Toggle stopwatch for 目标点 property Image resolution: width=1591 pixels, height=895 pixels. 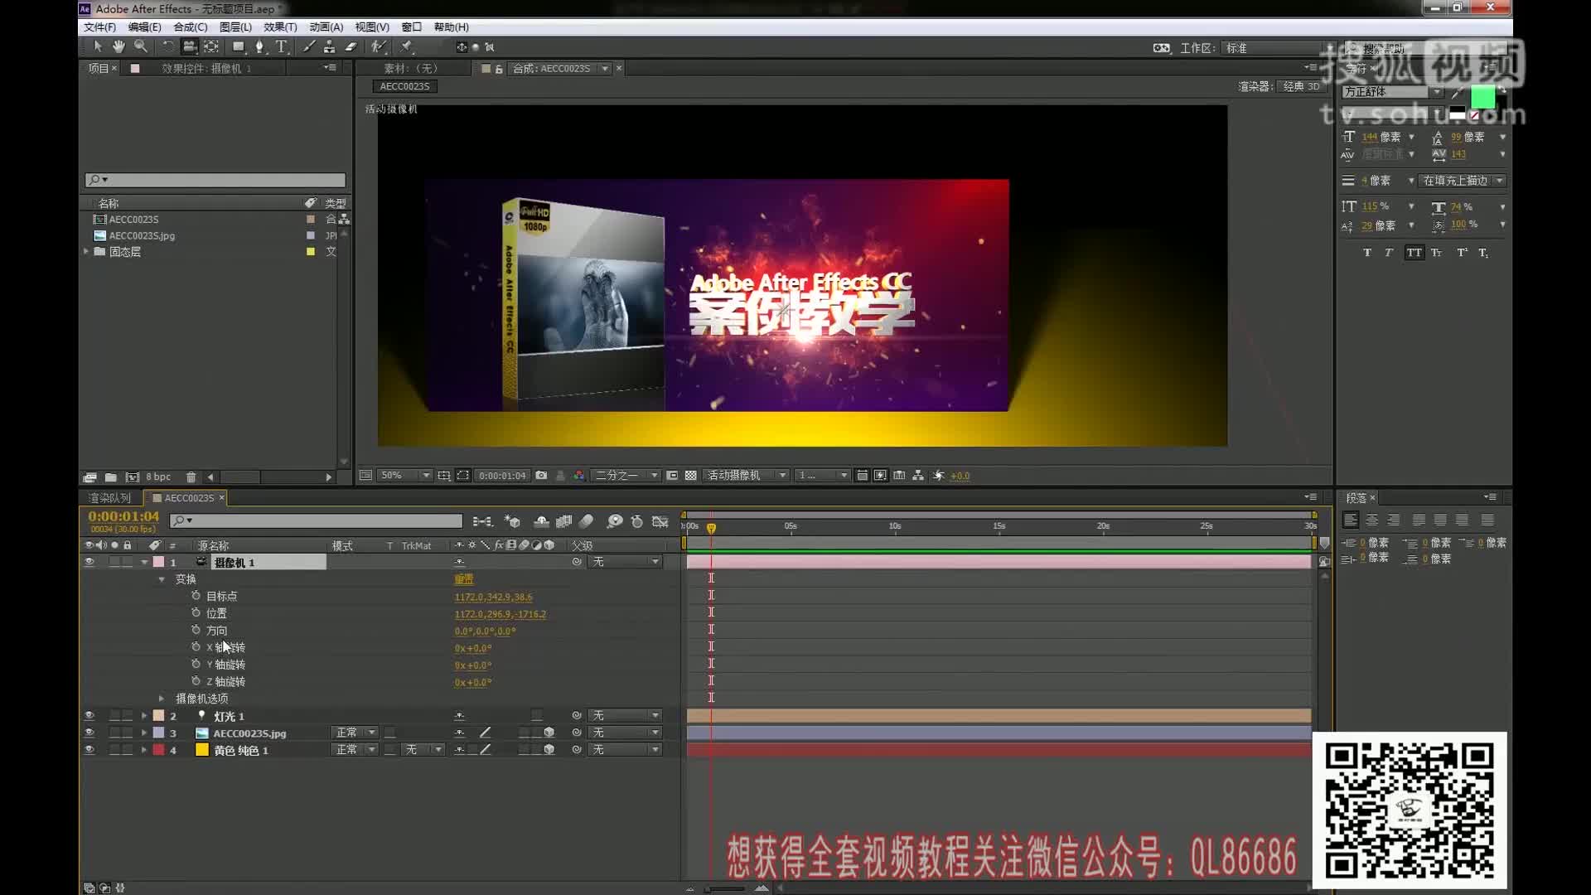[196, 596]
